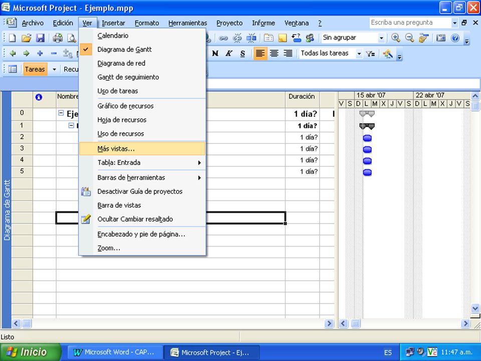Viewport: 481px width, 361px height.
Task: Click the Zoom out magnifier icon
Action: point(409,38)
